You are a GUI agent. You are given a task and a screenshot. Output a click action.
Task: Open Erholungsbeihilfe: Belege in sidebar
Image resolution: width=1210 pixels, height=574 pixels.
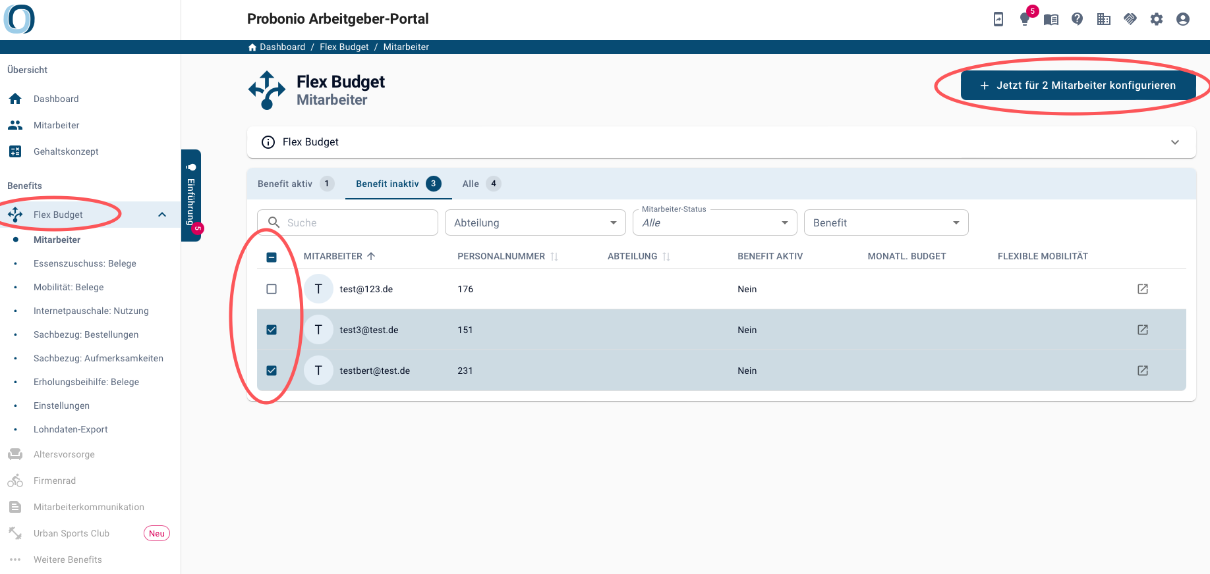(x=86, y=382)
